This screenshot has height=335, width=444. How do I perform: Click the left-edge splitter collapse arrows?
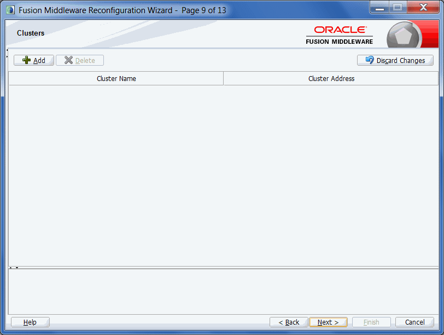coord(7,53)
